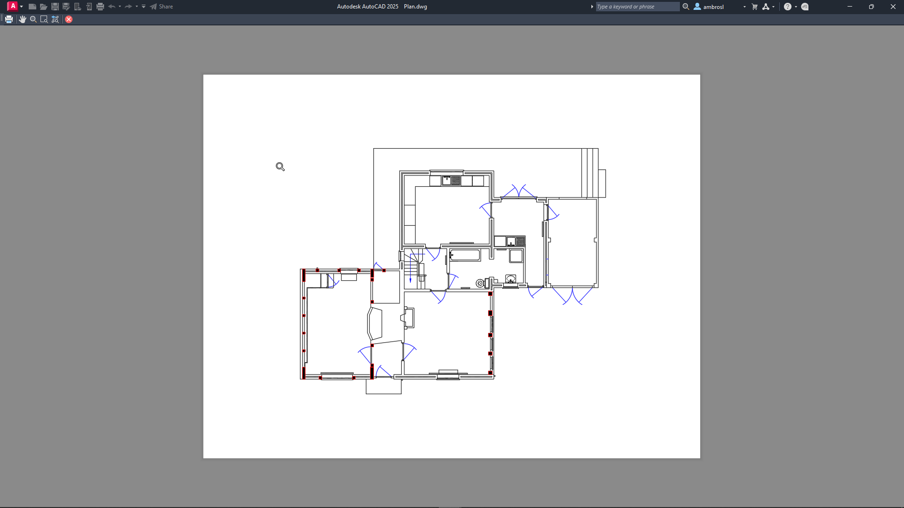Image resolution: width=904 pixels, height=508 pixels.
Task: Open a file with folder icon
Action: tap(43, 7)
